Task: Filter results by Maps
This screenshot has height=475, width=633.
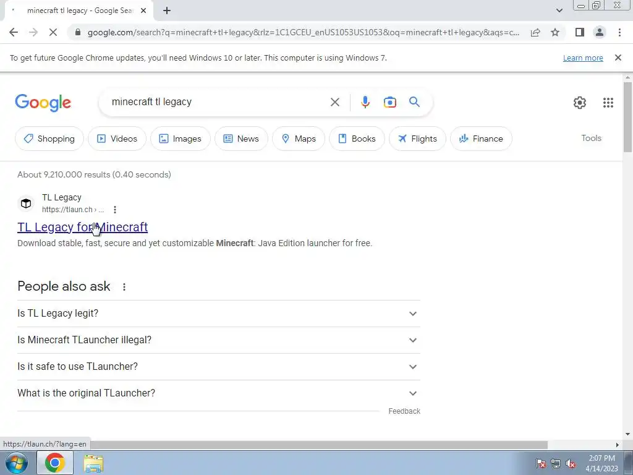Action: point(299,139)
